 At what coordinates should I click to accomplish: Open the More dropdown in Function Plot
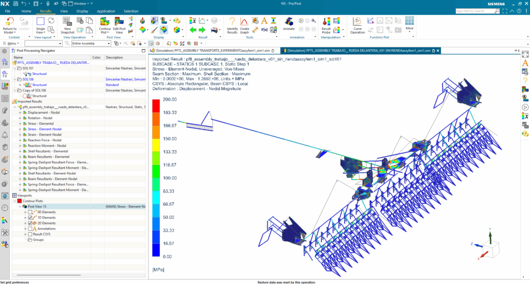click(409, 24)
